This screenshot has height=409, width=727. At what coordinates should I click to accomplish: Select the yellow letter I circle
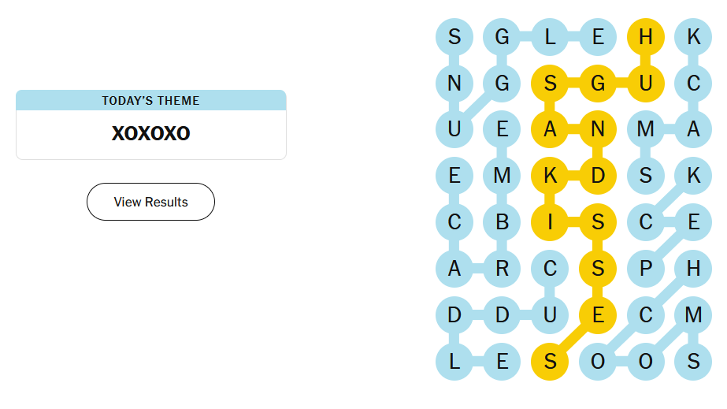550,222
